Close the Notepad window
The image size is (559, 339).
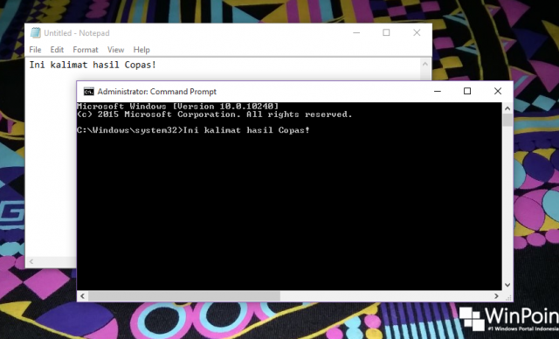click(x=417, y=33)
